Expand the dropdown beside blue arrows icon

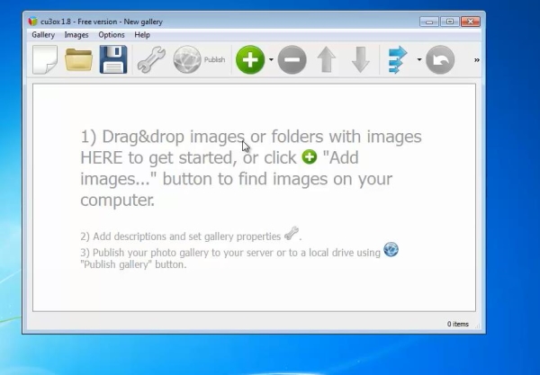[x=419, y=60]
